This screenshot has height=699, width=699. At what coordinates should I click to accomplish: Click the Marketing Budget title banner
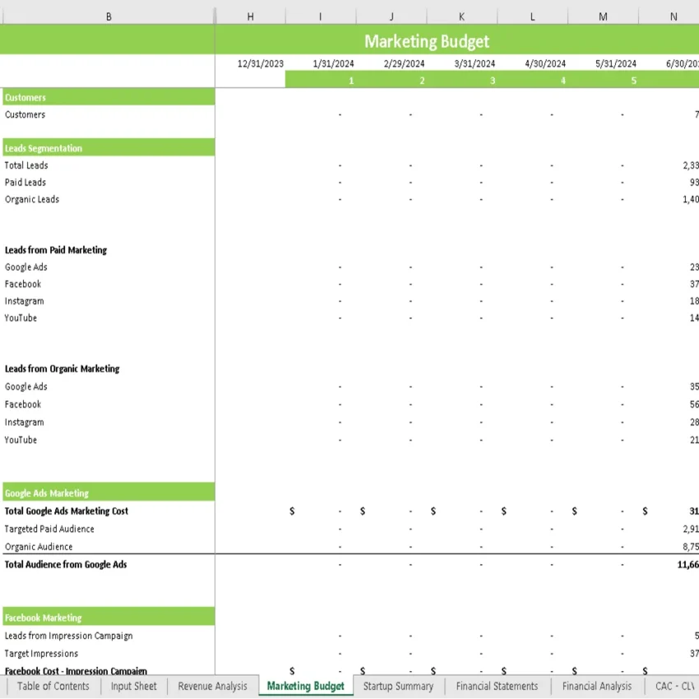coord(426,40)
